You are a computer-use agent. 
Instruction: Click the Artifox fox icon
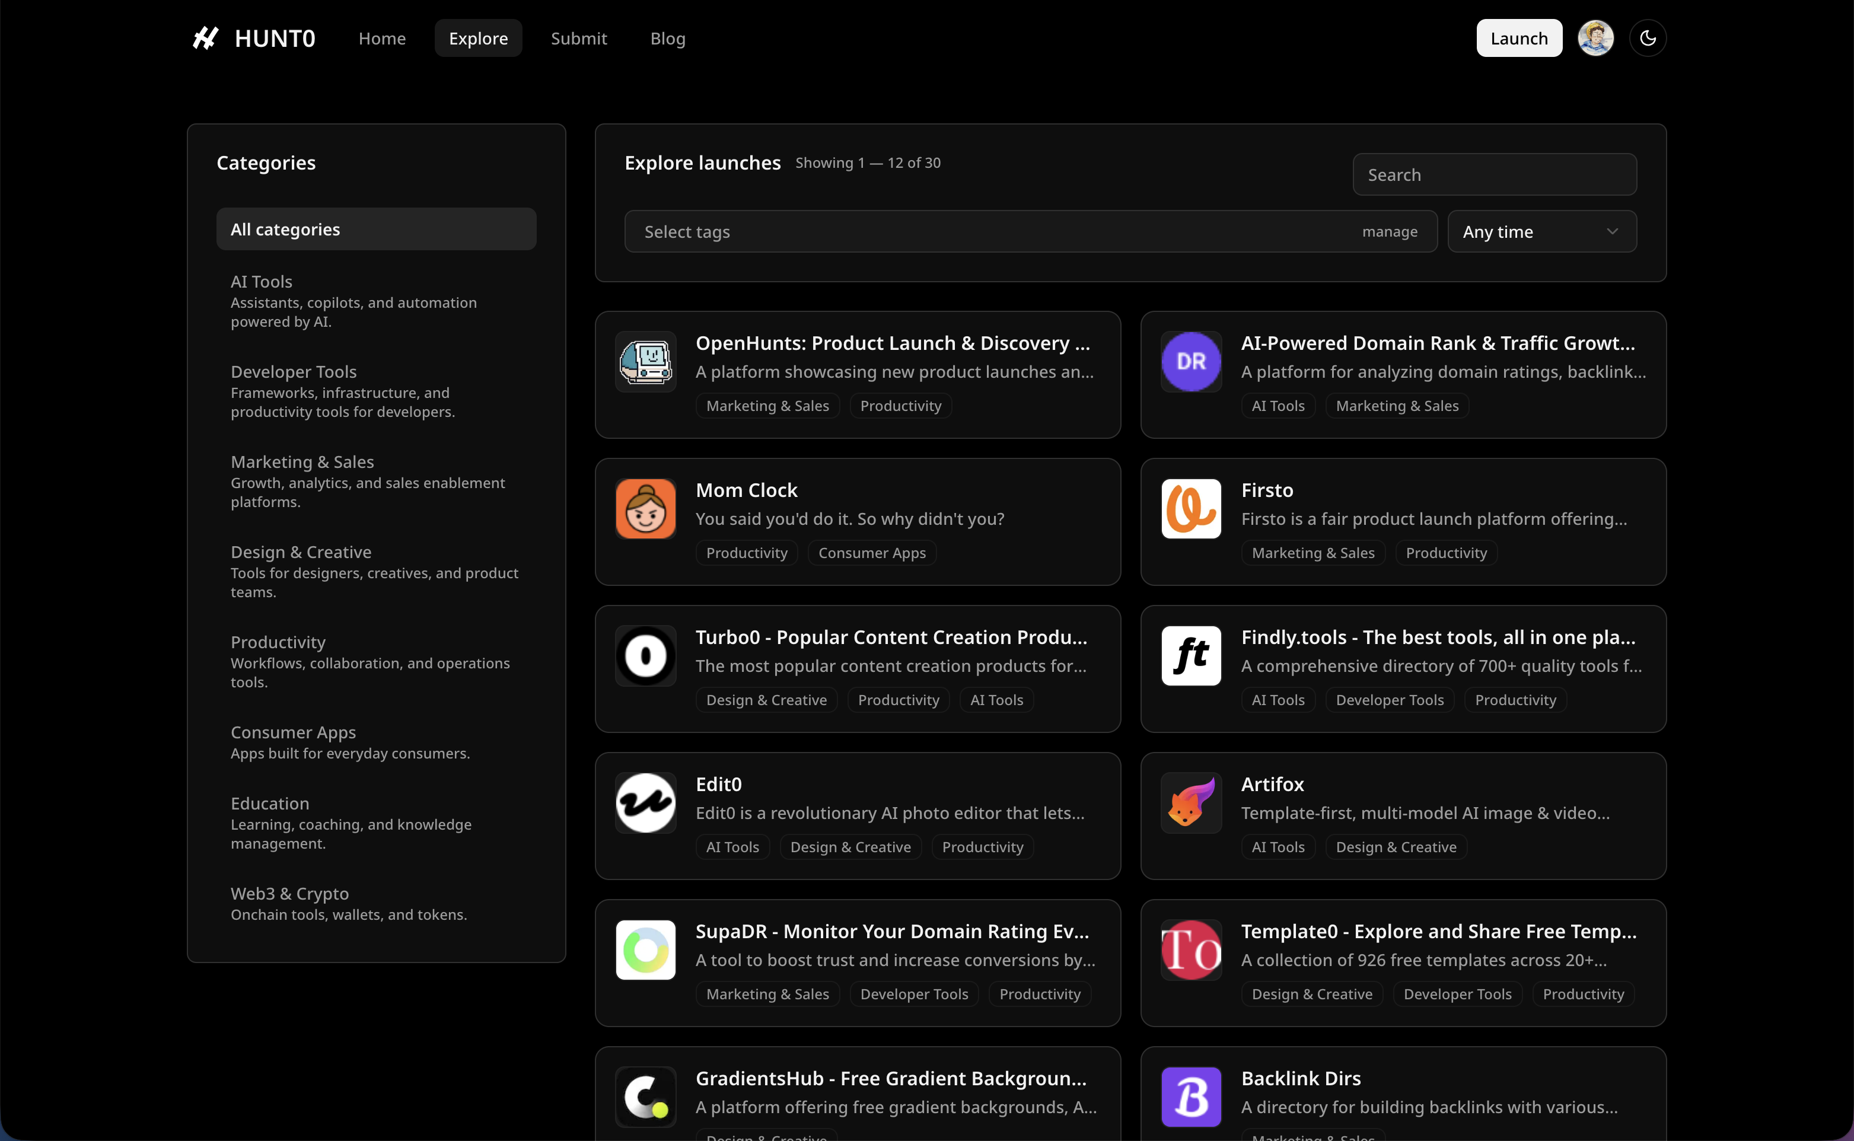point(1191,803)
